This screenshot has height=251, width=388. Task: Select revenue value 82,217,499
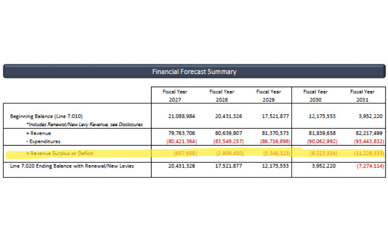coord(369,133)
